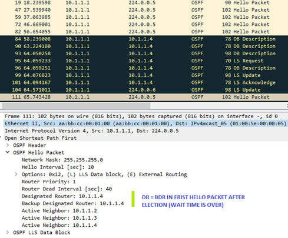Select the Network Mask: 255.255.255.0 field
The image size is (288, 238).
coord(62,160)
